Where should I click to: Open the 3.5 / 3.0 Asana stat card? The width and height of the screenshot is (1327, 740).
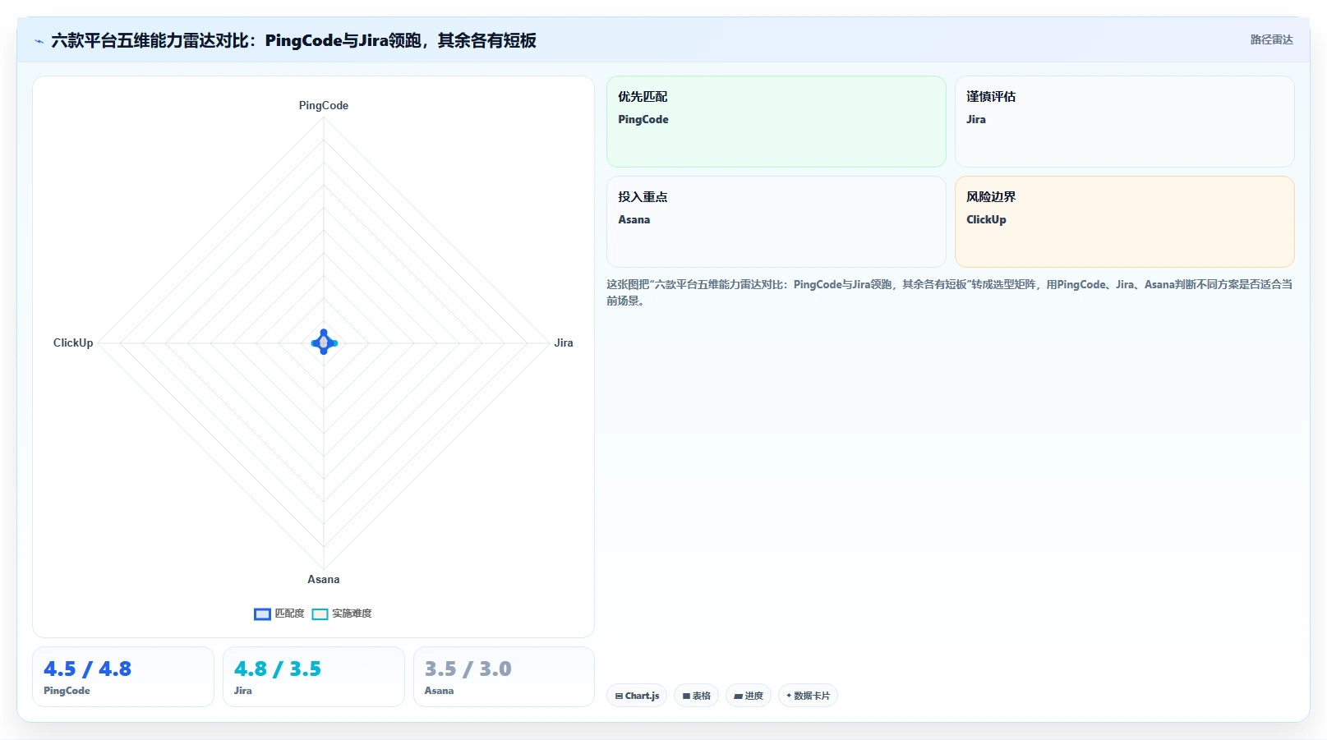504,677
